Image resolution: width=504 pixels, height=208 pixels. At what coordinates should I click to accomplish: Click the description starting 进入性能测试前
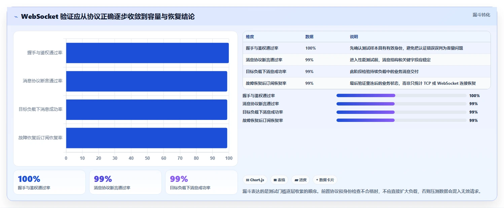point(390,60)
